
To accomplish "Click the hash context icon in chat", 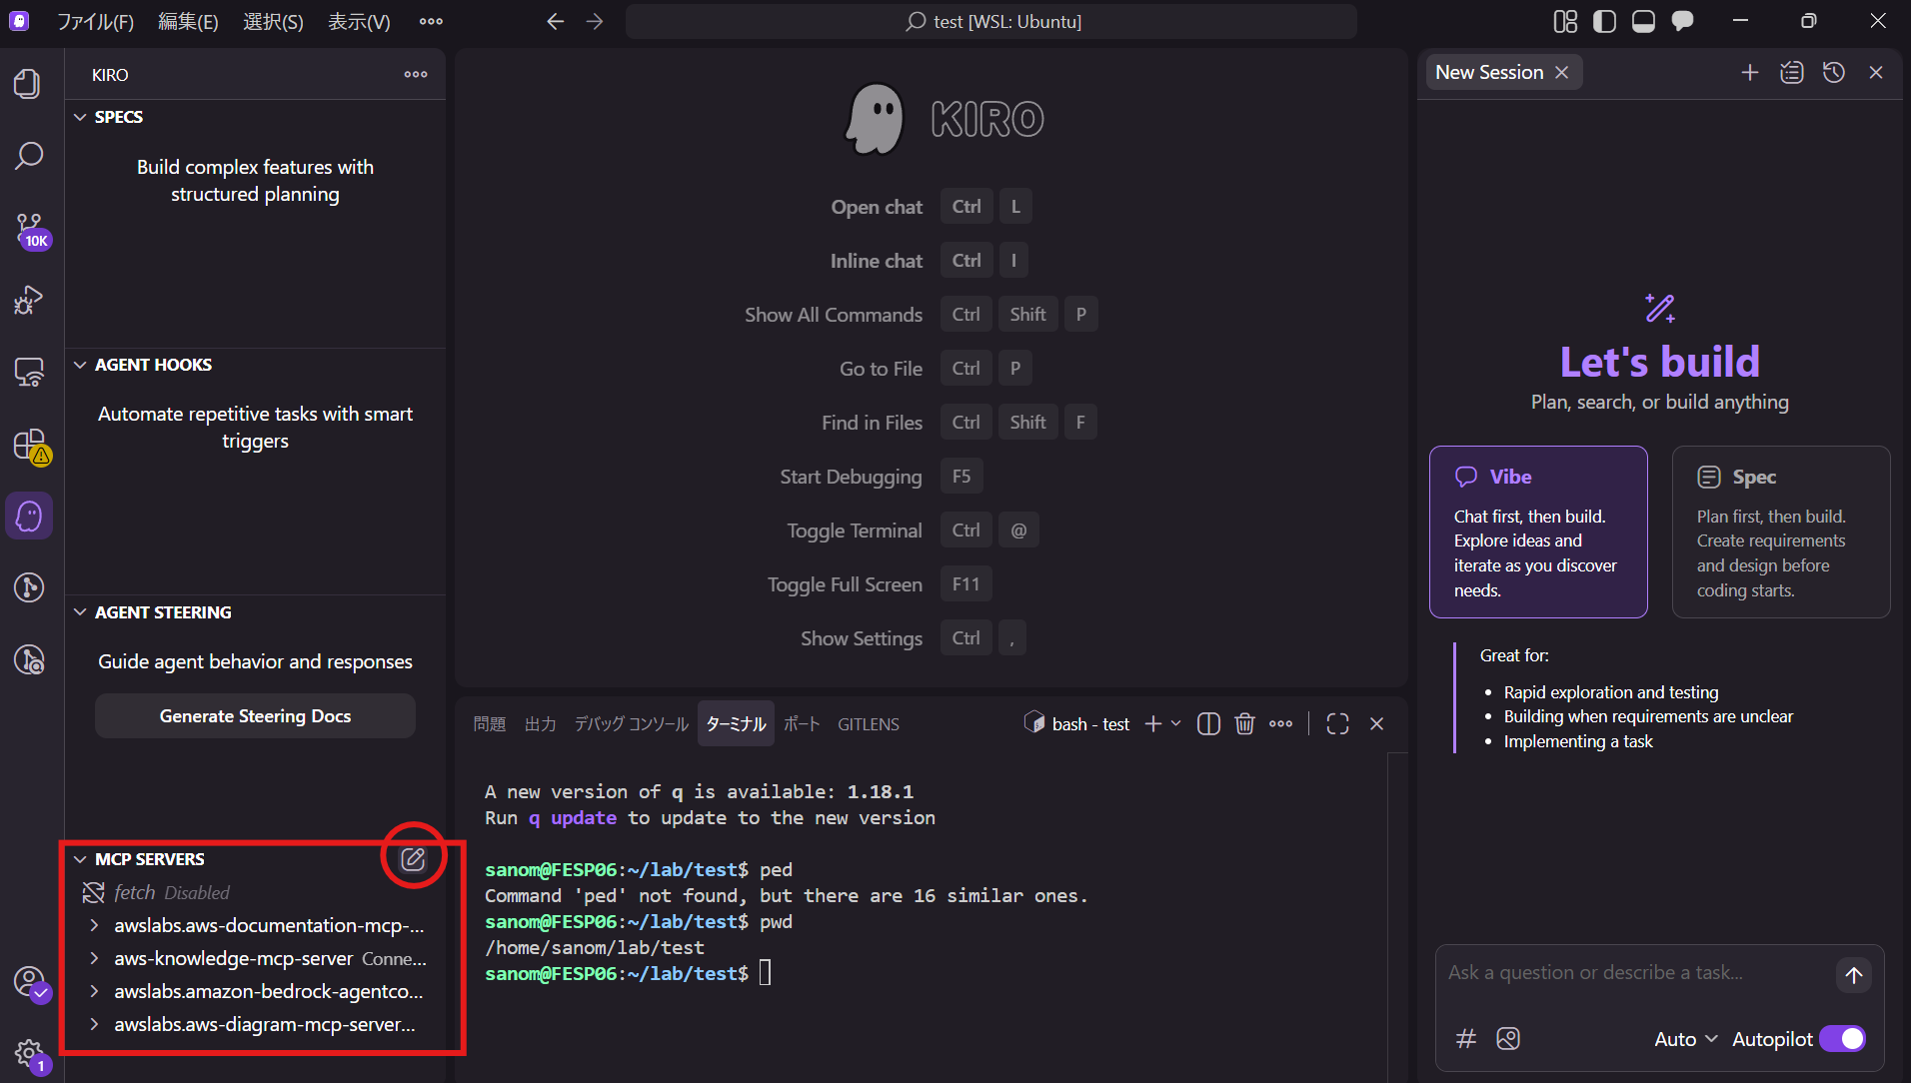I will coord(1466,1039).
